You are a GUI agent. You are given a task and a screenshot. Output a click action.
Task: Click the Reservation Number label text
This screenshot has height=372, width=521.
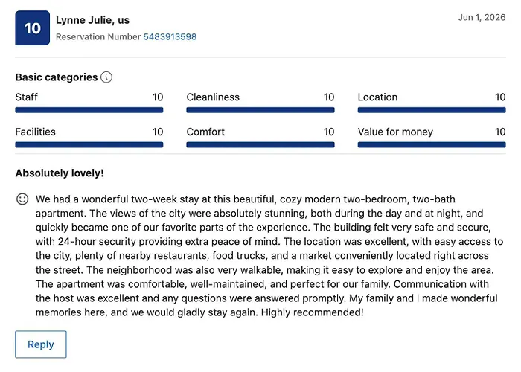98,37
